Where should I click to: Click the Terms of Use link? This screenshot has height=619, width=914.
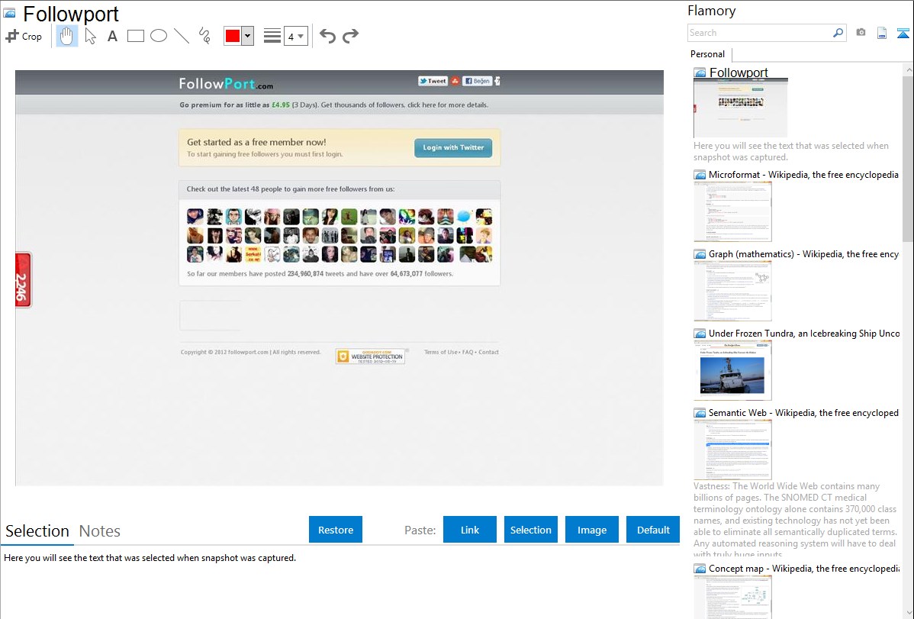(441, 352)
